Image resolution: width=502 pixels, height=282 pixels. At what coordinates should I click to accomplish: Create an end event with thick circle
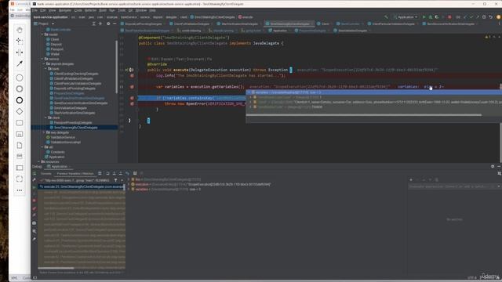(20, 100)
